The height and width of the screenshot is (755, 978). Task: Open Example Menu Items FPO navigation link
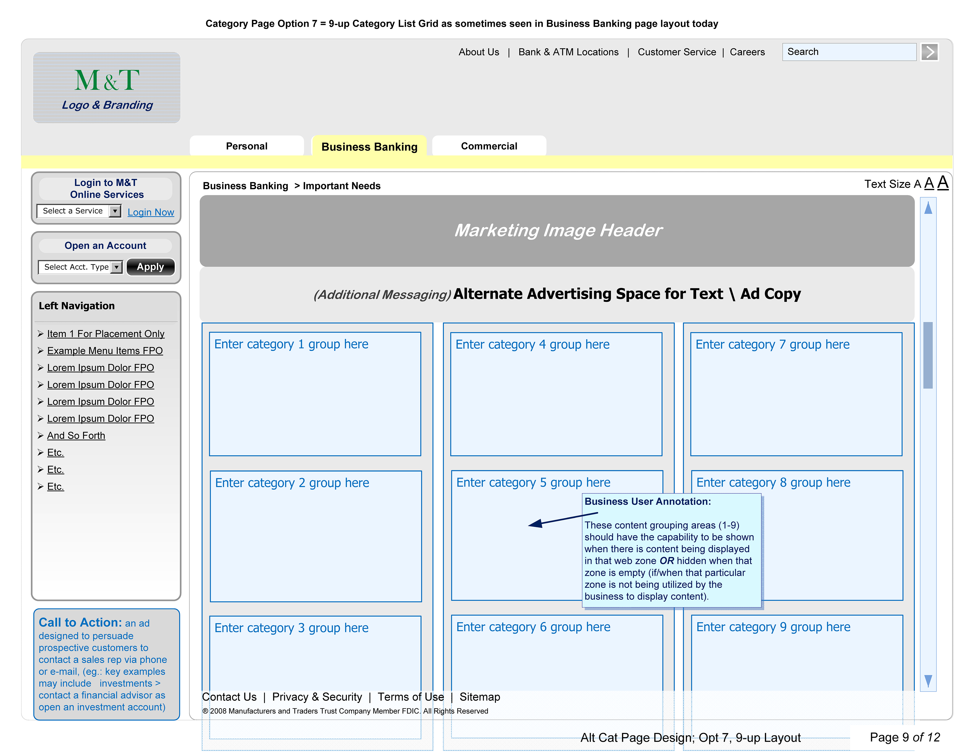pos(105,351)
